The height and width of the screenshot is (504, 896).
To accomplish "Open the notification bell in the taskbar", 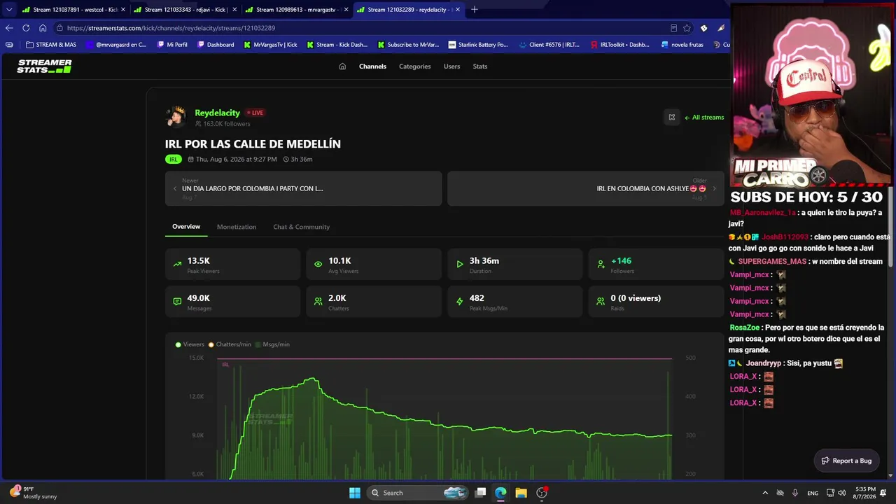I will pos(883,493).
